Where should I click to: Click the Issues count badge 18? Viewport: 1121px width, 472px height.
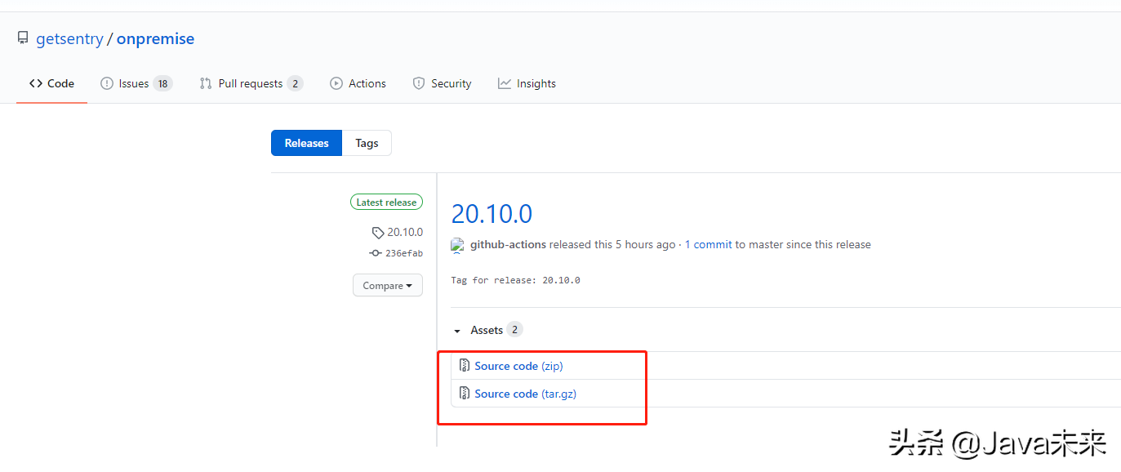tap(162, 83)
